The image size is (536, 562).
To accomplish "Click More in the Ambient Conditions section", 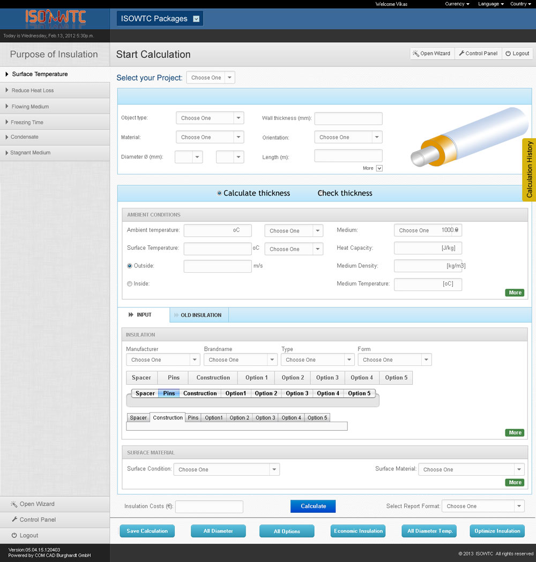I will 515,293.
